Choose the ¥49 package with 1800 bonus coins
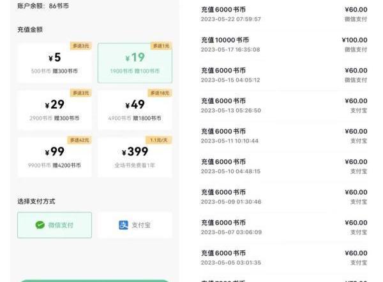The width and height of the screenshot is (383, 282). [135, 110]
